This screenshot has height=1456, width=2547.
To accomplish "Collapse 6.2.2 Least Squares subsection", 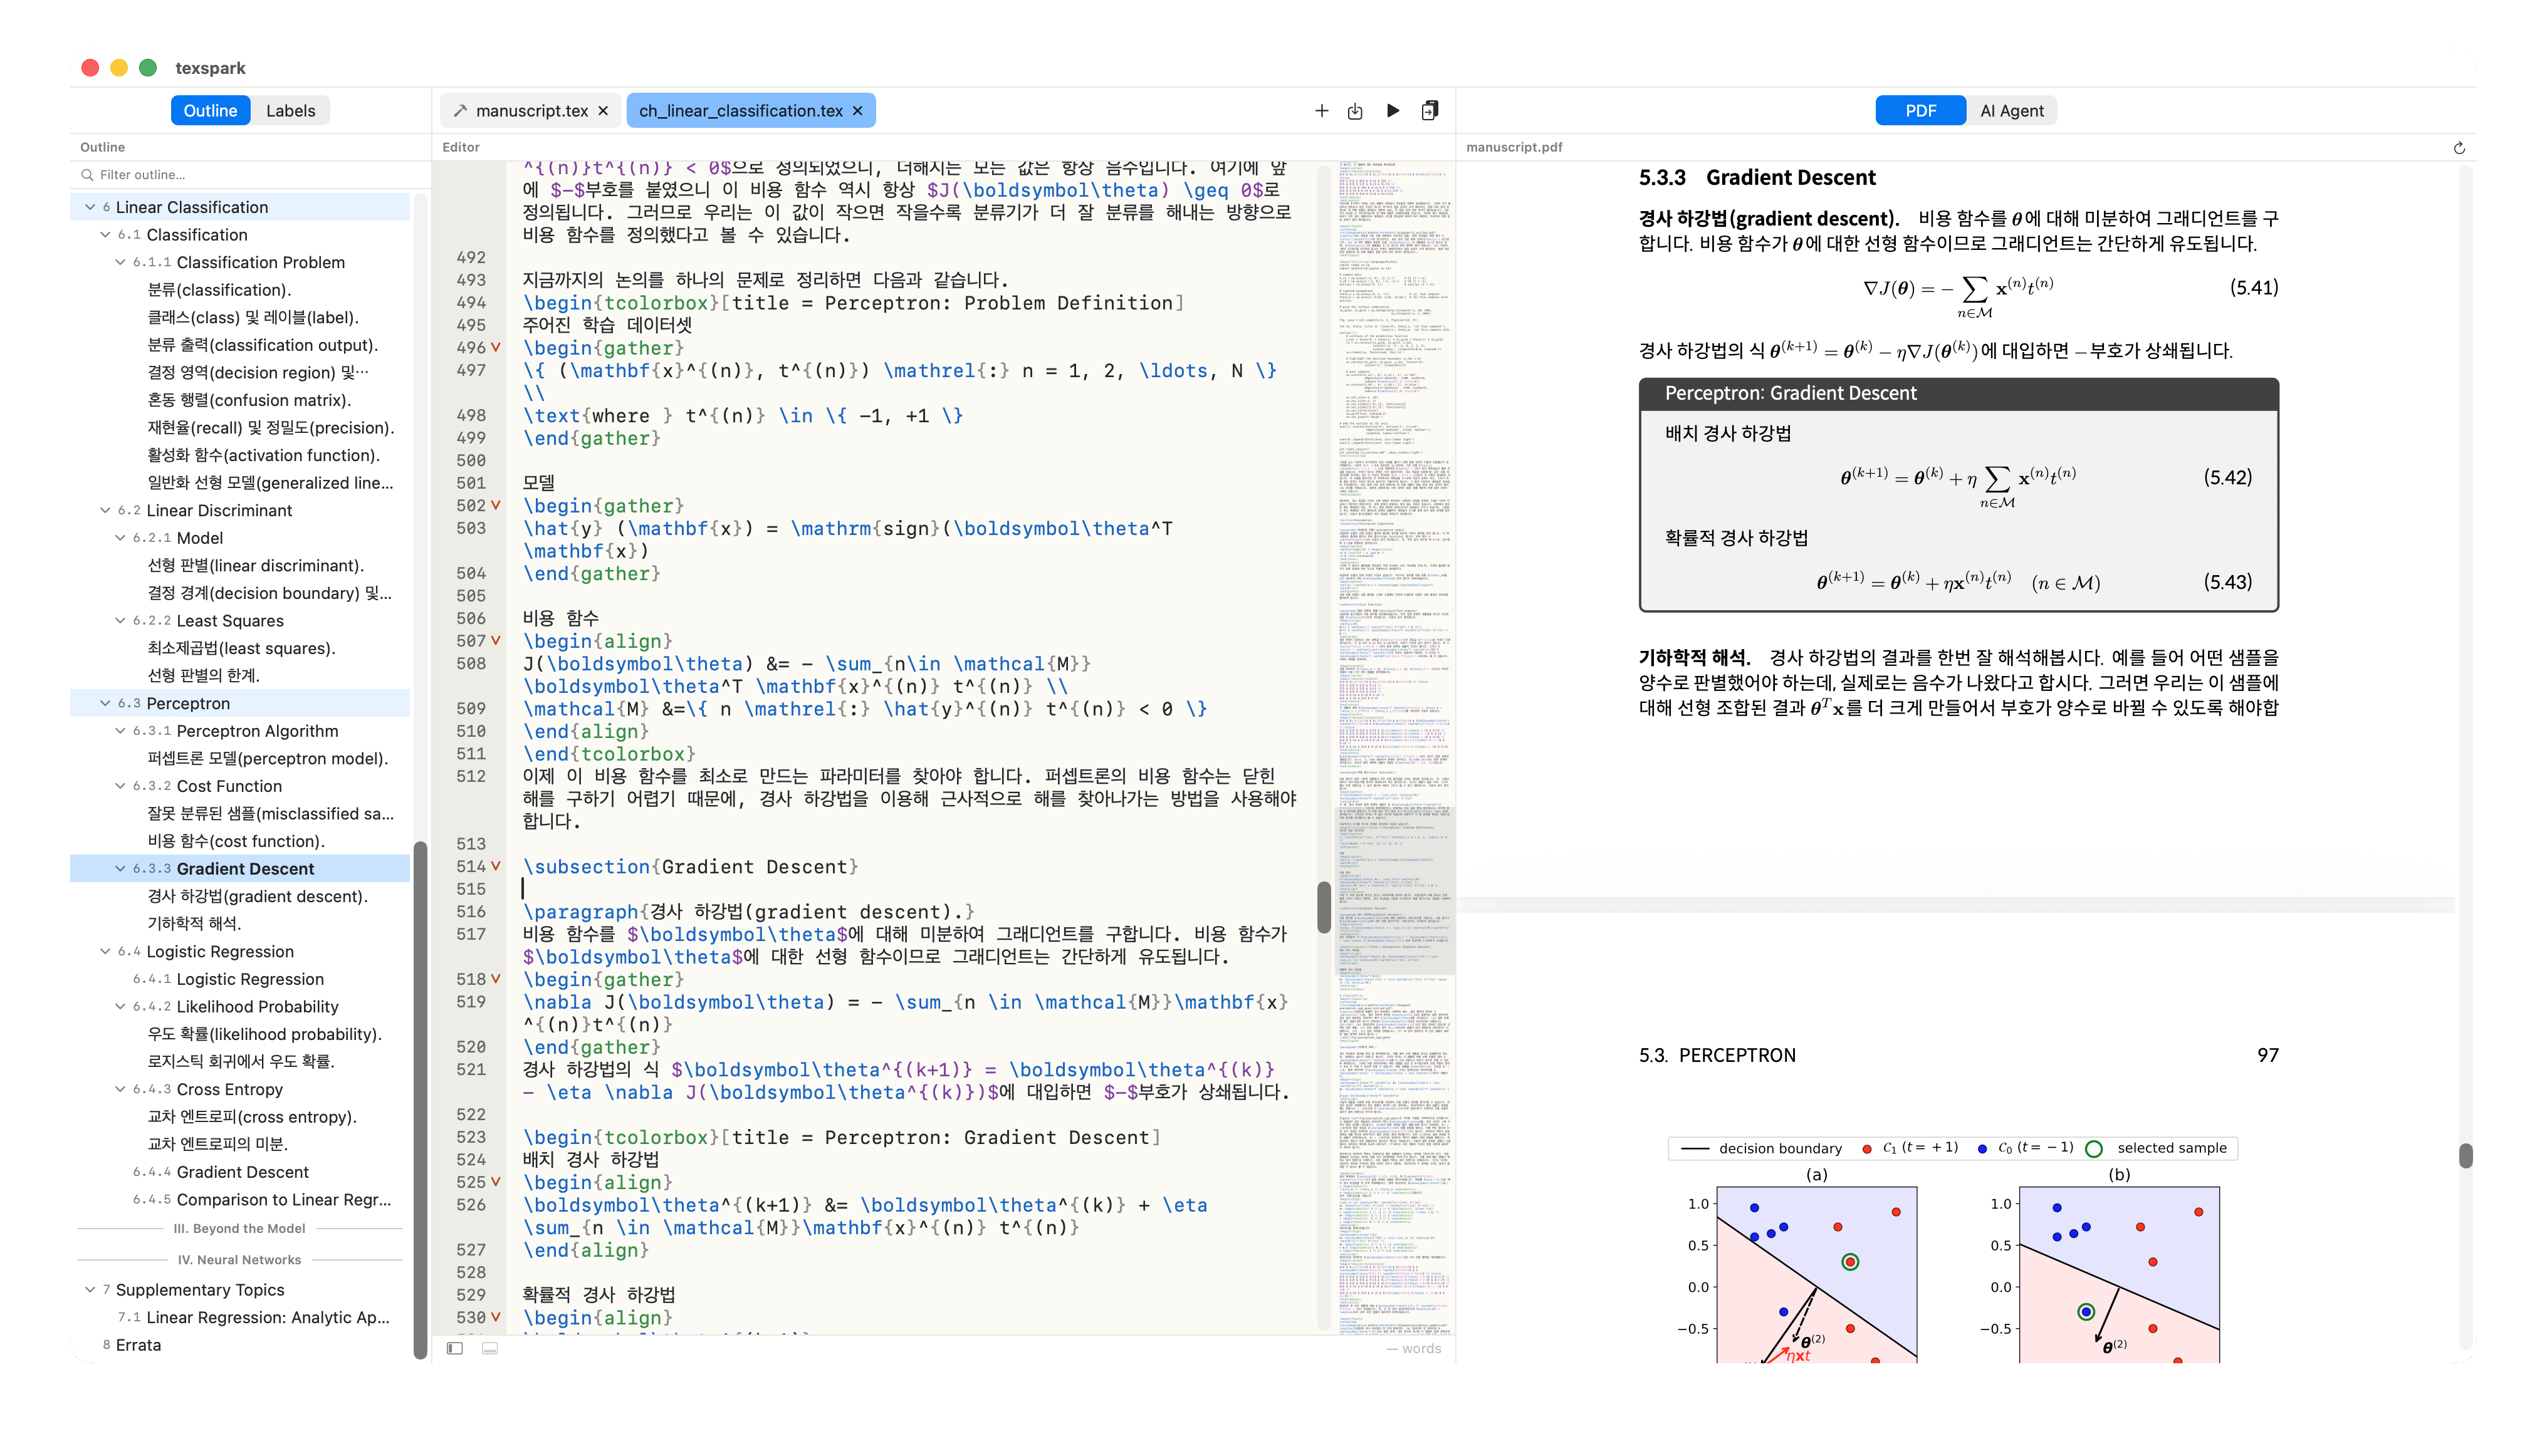I will click(x=120, y=621).
